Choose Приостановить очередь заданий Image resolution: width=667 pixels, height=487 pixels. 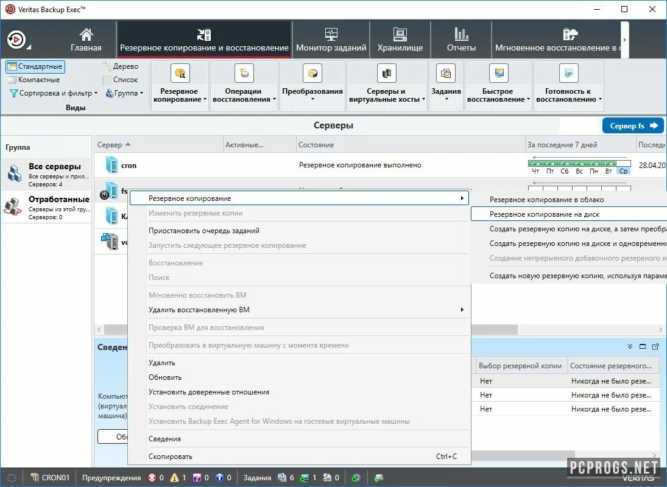(x=204, y=231)
